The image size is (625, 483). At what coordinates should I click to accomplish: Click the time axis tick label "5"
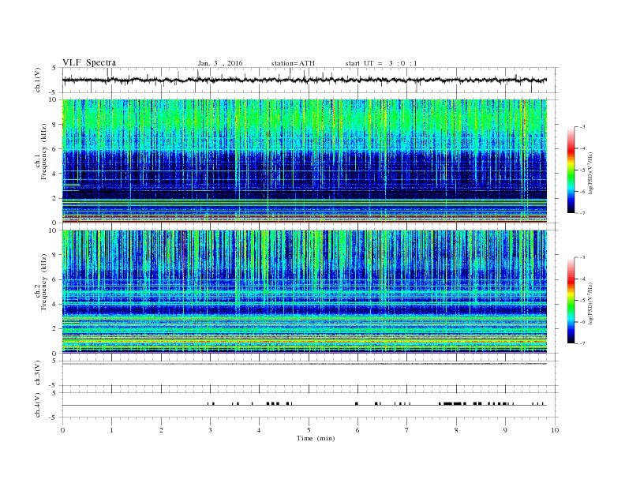(x=309, y=430)
